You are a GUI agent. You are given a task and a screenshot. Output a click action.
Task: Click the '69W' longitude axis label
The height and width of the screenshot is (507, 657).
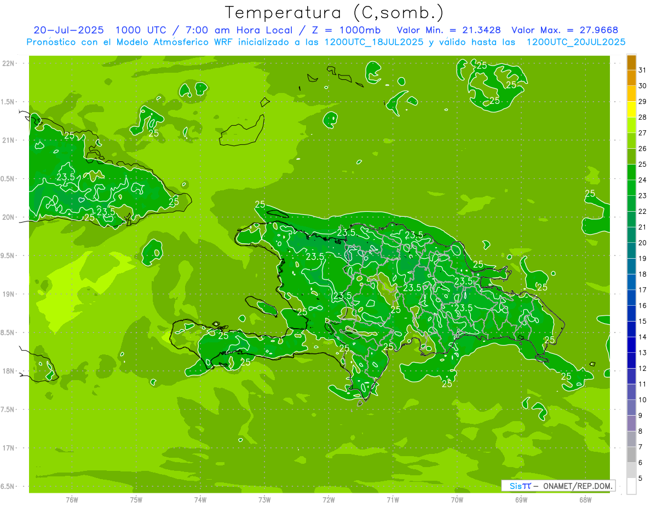pos(521,499)
